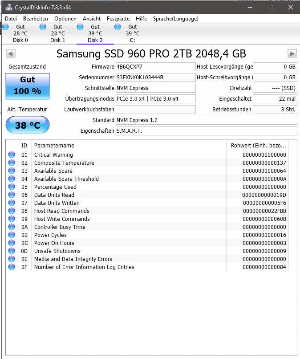
Task: Select the Composite Temperature parameter name
Action: [64, 163]
